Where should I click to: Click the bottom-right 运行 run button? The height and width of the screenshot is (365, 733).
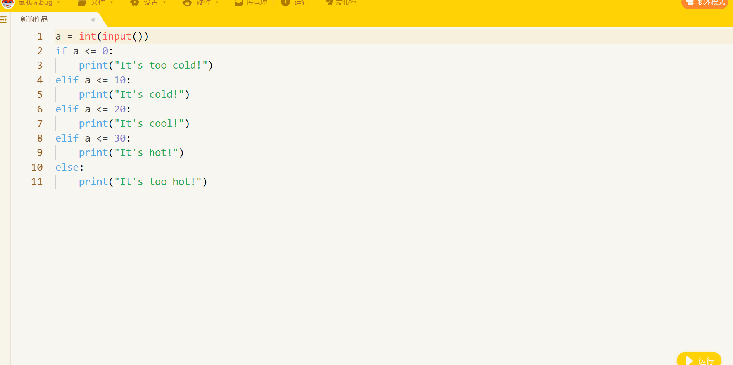tap(699, 360)
